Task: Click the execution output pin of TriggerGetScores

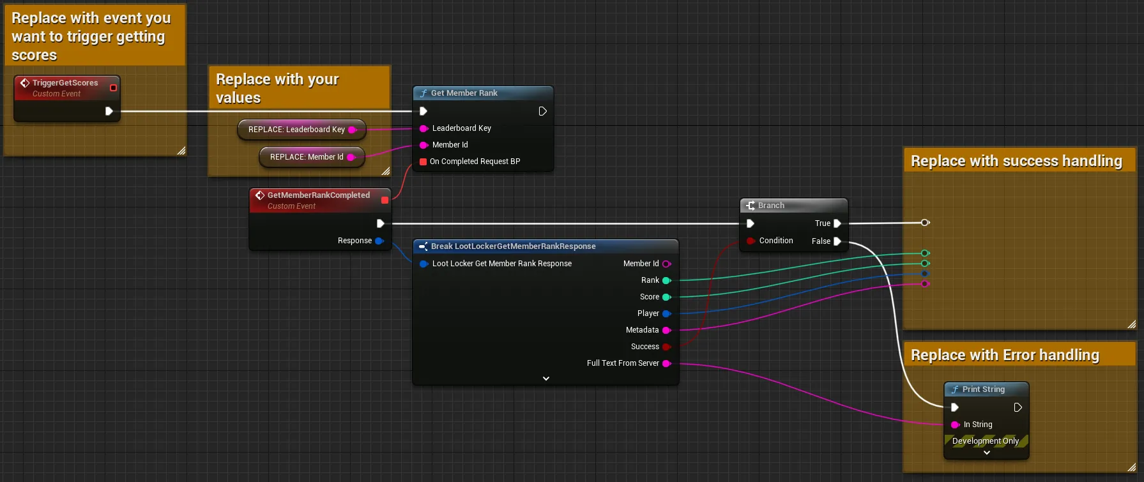Action: [109, 111]
